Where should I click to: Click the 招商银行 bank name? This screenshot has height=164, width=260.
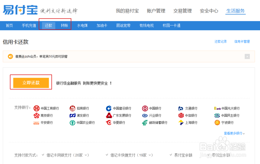click(83, 108)
